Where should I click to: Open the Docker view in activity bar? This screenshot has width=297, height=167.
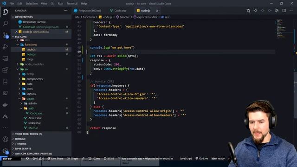[5, 104]
